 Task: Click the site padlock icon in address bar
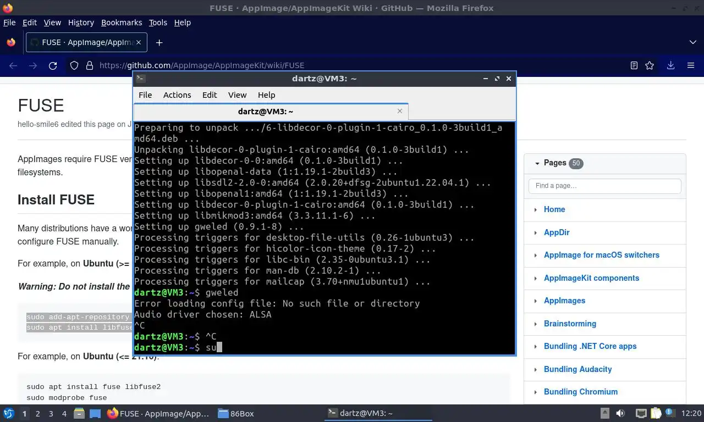pos(90,65)
